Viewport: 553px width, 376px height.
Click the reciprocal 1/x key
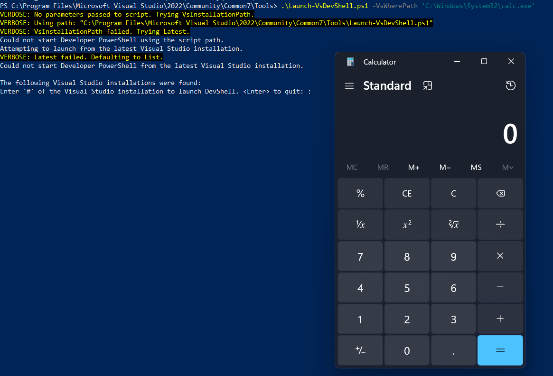[x=360, y=225]
